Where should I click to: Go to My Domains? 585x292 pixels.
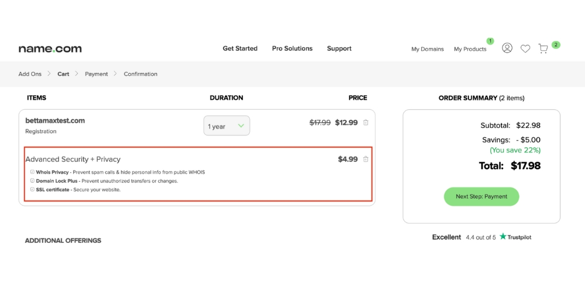coord(427,49)
